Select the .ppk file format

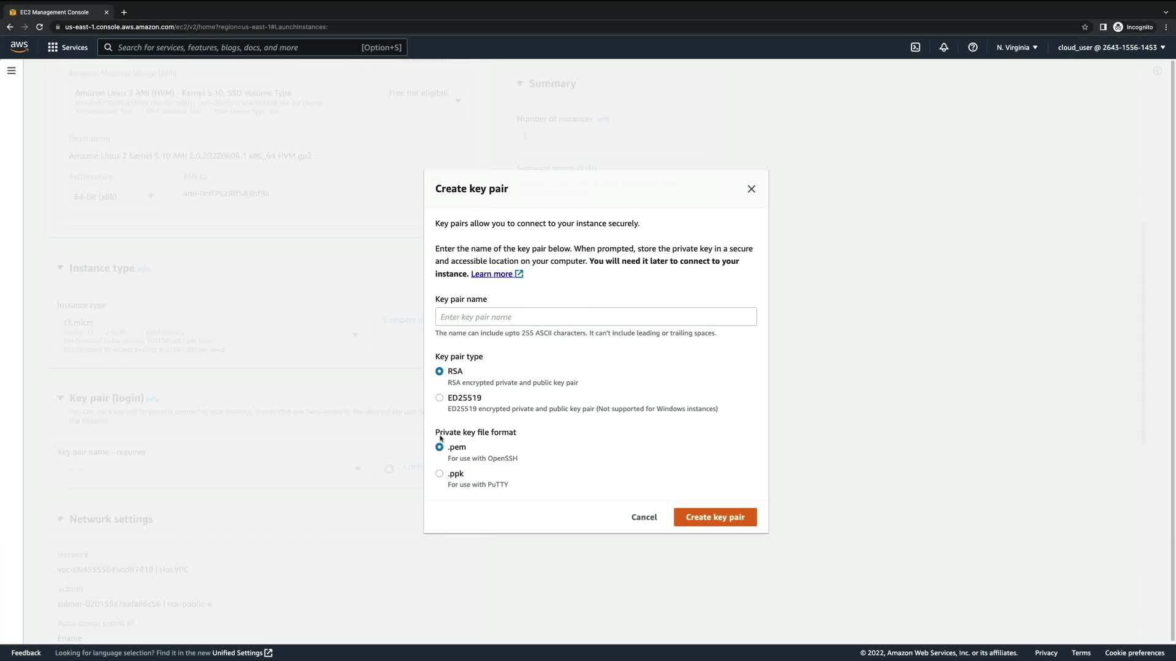click(x=439, y=474)
